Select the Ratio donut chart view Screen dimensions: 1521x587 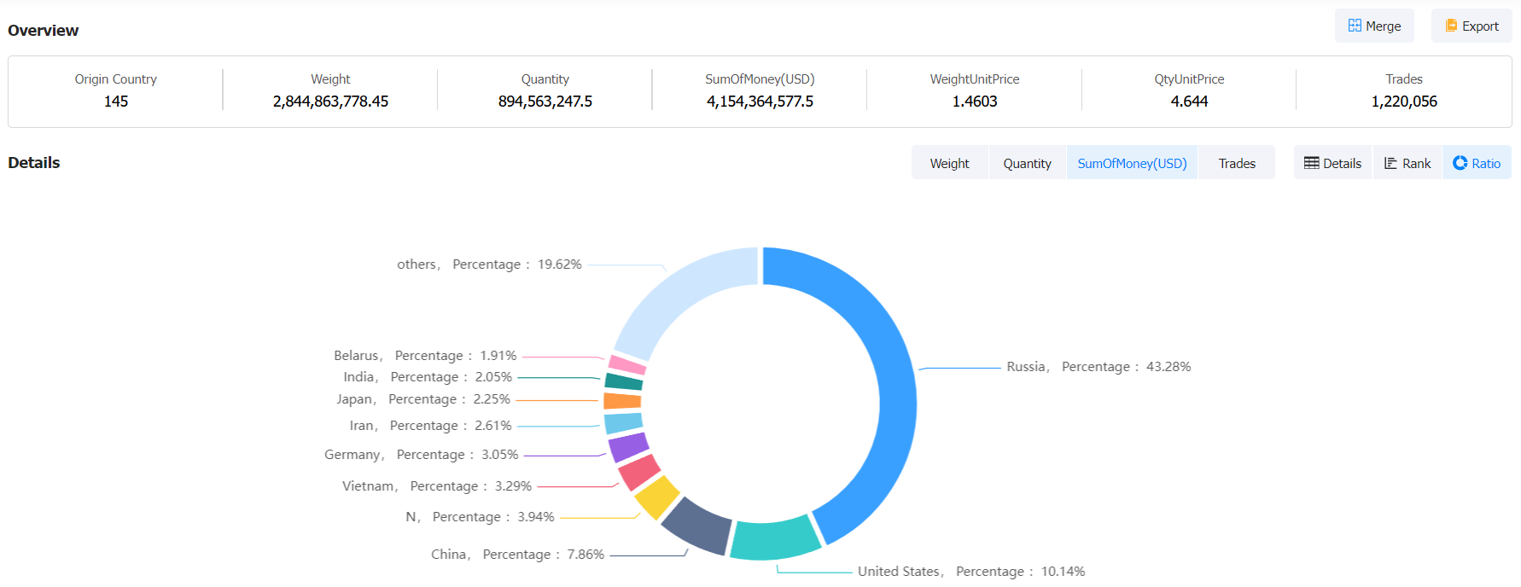[1477, 163]
